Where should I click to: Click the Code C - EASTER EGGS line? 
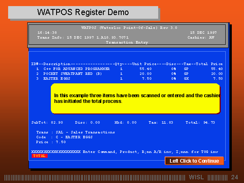click(65, 137)
